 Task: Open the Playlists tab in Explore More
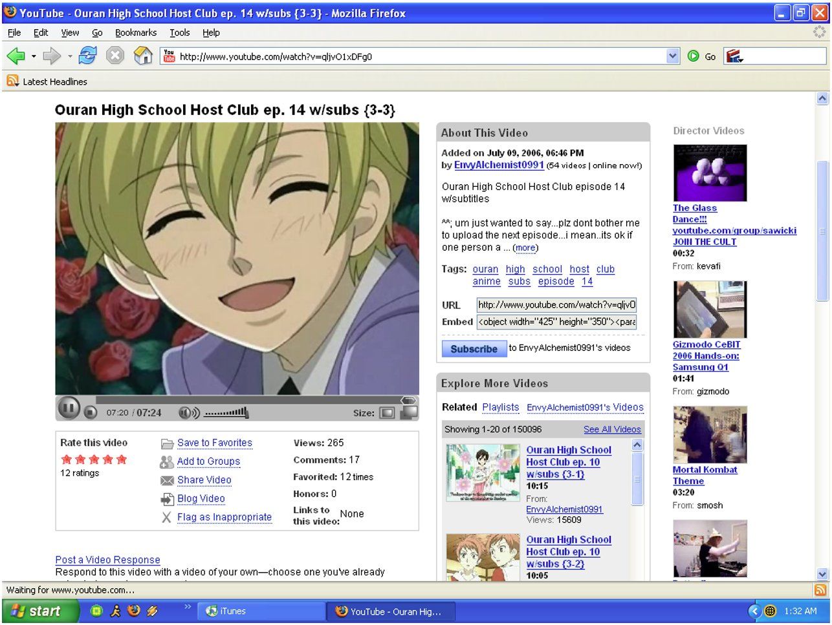[x=501, y=407]
